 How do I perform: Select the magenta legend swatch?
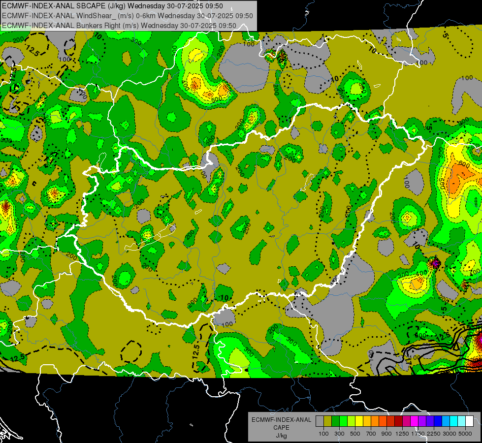coord(415,421)
